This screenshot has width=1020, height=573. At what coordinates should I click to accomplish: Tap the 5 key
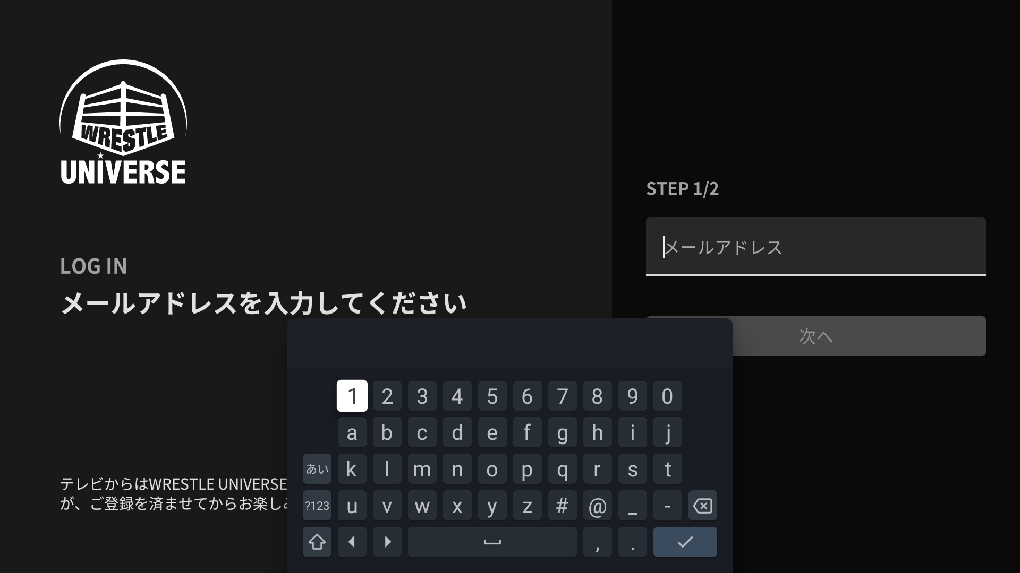pyautogui.click(x=492, y=396)
